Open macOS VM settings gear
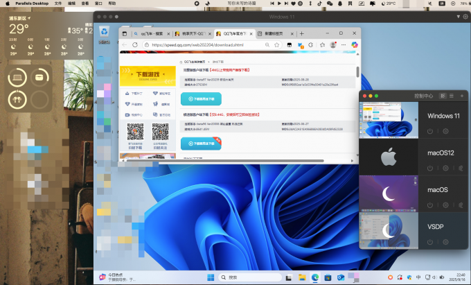 click(x=446, y=205)
